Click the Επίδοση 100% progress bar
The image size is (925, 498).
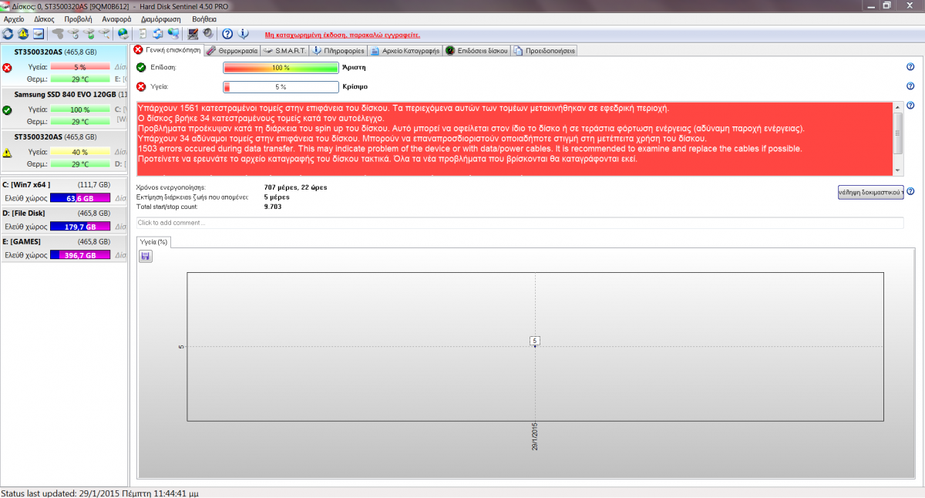pos(281,67)
